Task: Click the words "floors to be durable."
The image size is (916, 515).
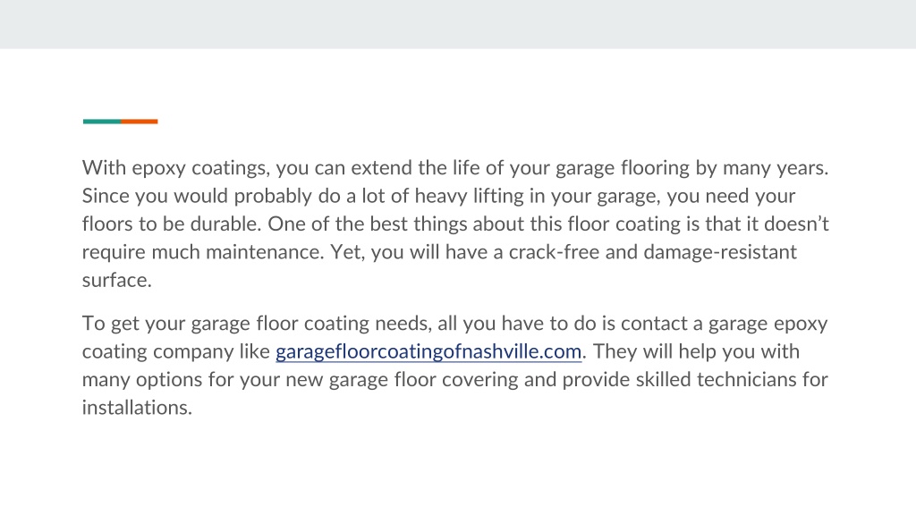Action: (172, 224)
